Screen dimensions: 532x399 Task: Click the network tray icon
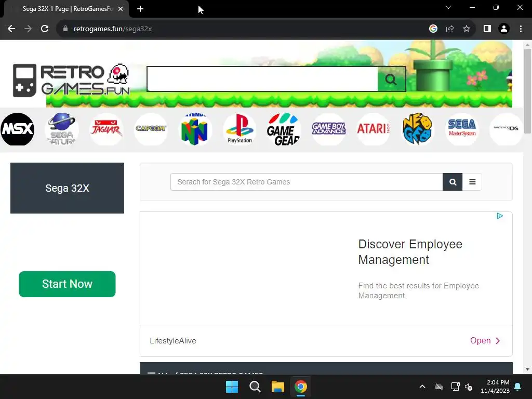click(x=455, y=387)
